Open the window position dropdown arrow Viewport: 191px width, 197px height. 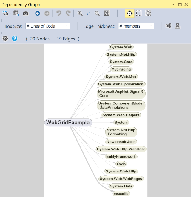(x=173, y=4)
